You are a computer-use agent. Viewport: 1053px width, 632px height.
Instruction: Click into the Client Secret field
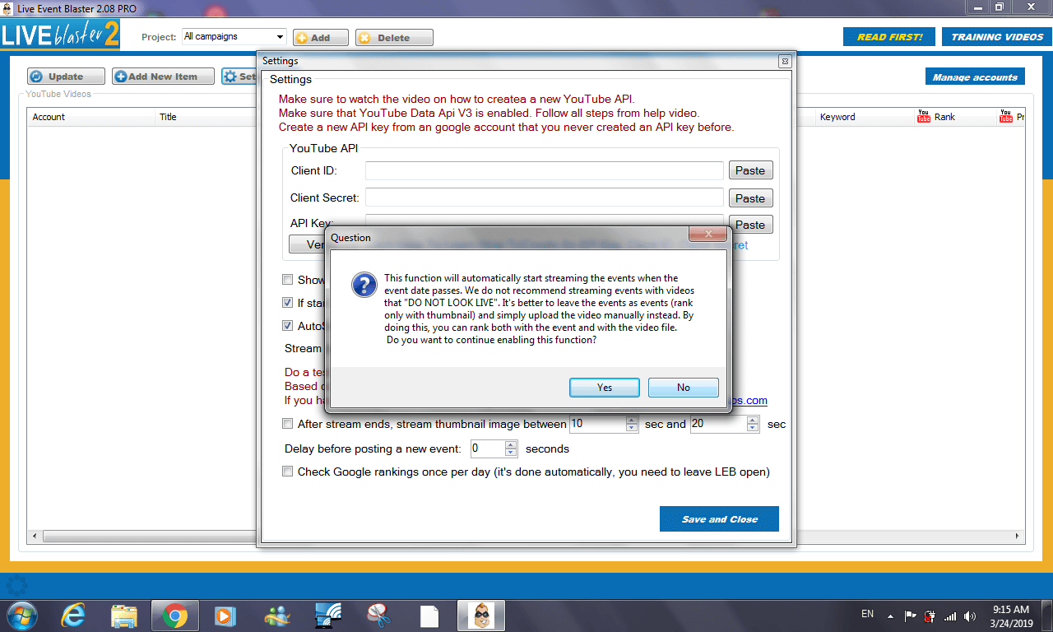(545, 197)
